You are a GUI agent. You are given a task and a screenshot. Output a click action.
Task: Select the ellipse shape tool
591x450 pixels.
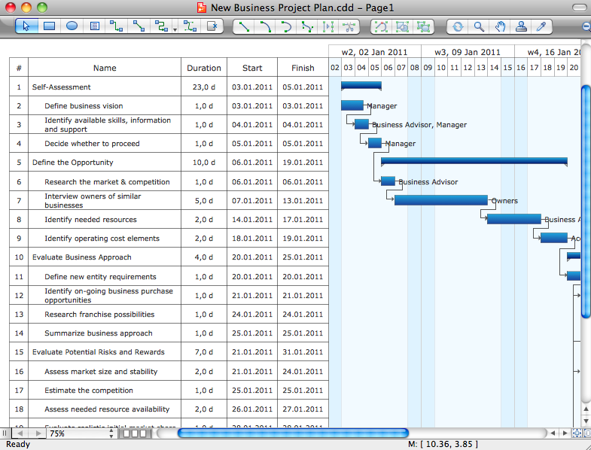click(x=72, y=26)
